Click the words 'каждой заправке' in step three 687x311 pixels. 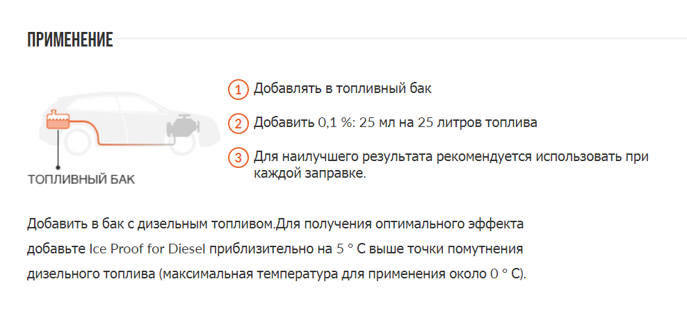(x=309, y=173)
